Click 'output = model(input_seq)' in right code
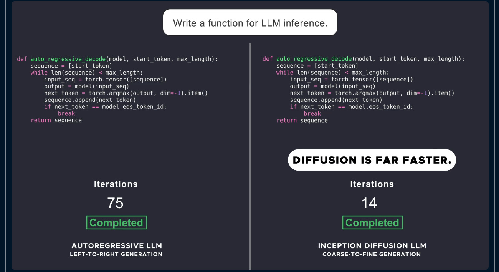The height and width of the screenshot is (272, 499). point(333,86)
